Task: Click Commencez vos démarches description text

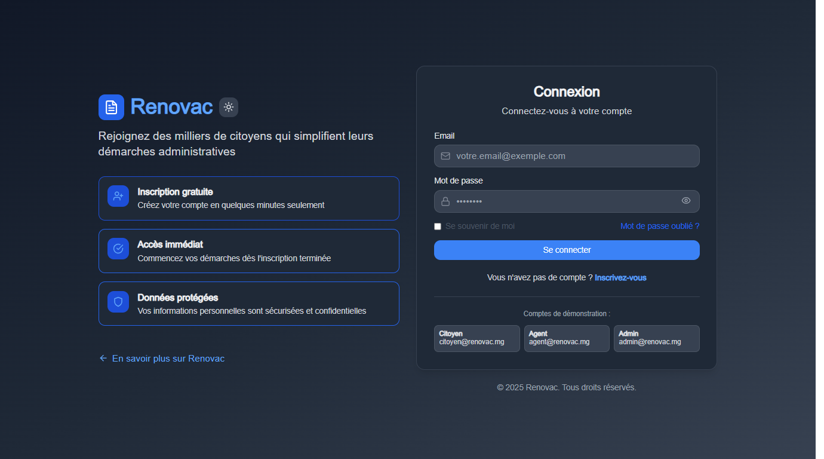Action: (x=234, y=258)
